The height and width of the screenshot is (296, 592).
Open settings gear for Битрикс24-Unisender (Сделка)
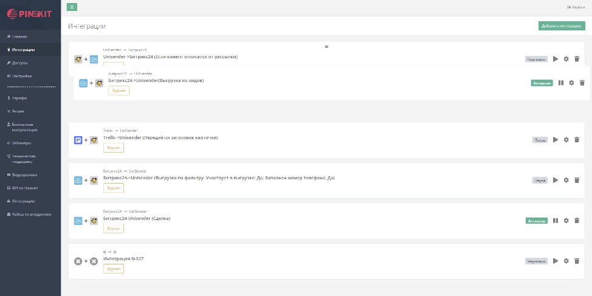click(x=566, y=221)
